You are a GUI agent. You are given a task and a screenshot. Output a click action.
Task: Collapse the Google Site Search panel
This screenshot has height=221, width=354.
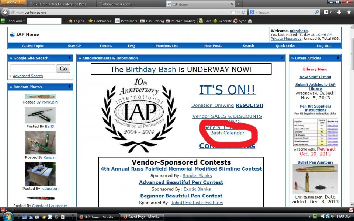pos(70,58)
